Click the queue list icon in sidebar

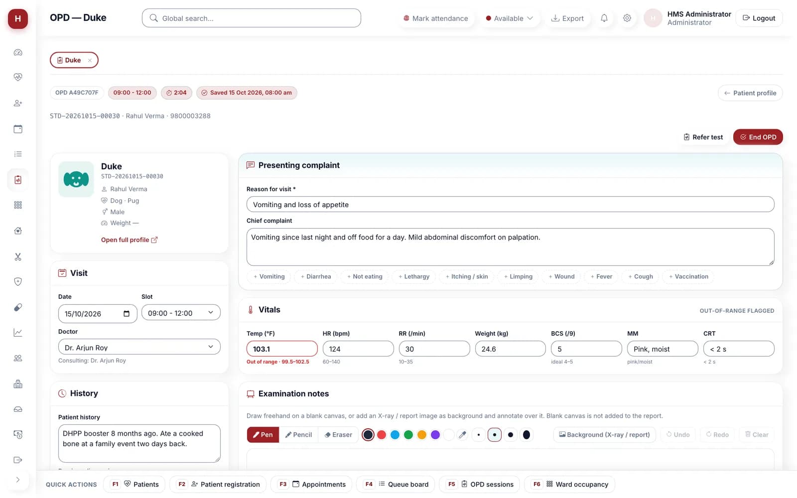[18, 154]
